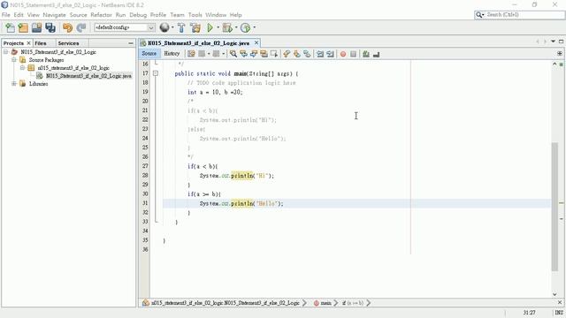Comment the selected lines
The height and width of the screenshot is (318, 566).
[366, 54]
